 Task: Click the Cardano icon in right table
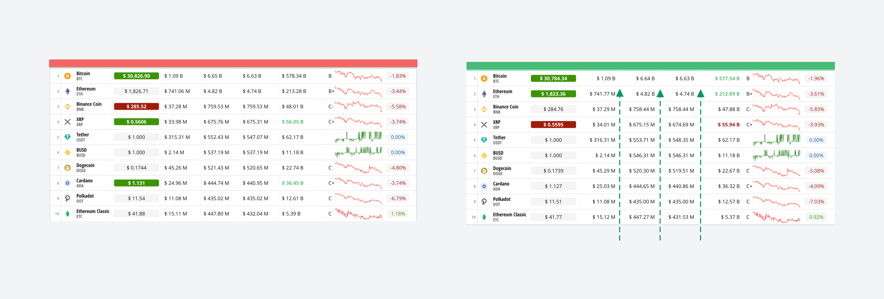[x=484, y=186]
